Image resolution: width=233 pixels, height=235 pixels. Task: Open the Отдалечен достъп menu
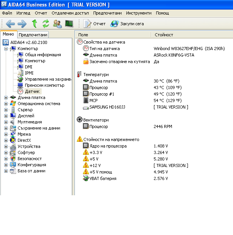click(70, 13)
